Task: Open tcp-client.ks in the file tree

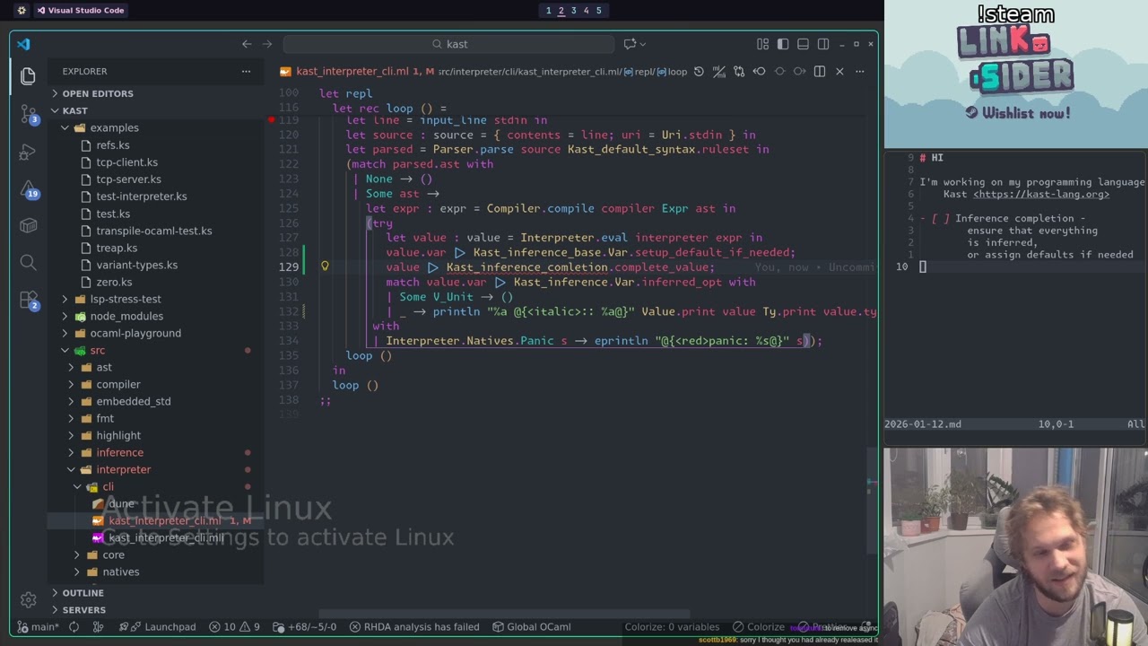Action: (x=127, y=161)
